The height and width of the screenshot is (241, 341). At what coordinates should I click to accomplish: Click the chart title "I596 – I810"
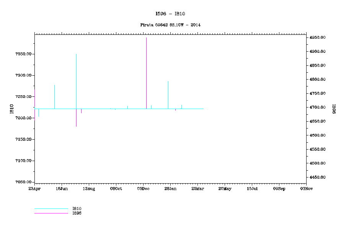click(170, 14)
